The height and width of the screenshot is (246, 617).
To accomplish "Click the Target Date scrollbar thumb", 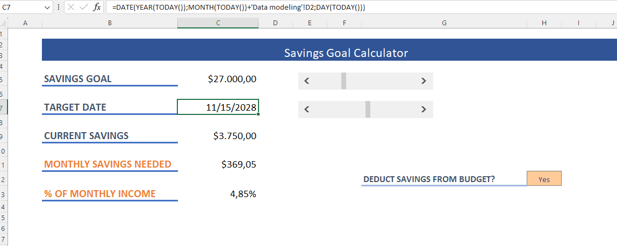I will pyautogui.click(x=368, y=109).
